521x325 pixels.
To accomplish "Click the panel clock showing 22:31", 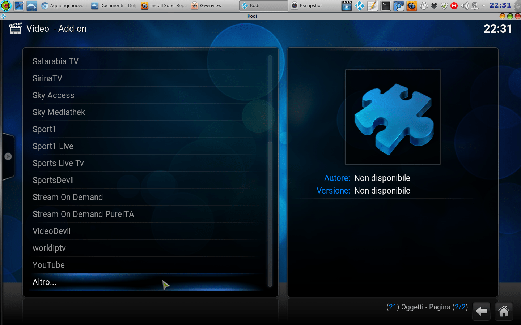I will coord(500,5).
